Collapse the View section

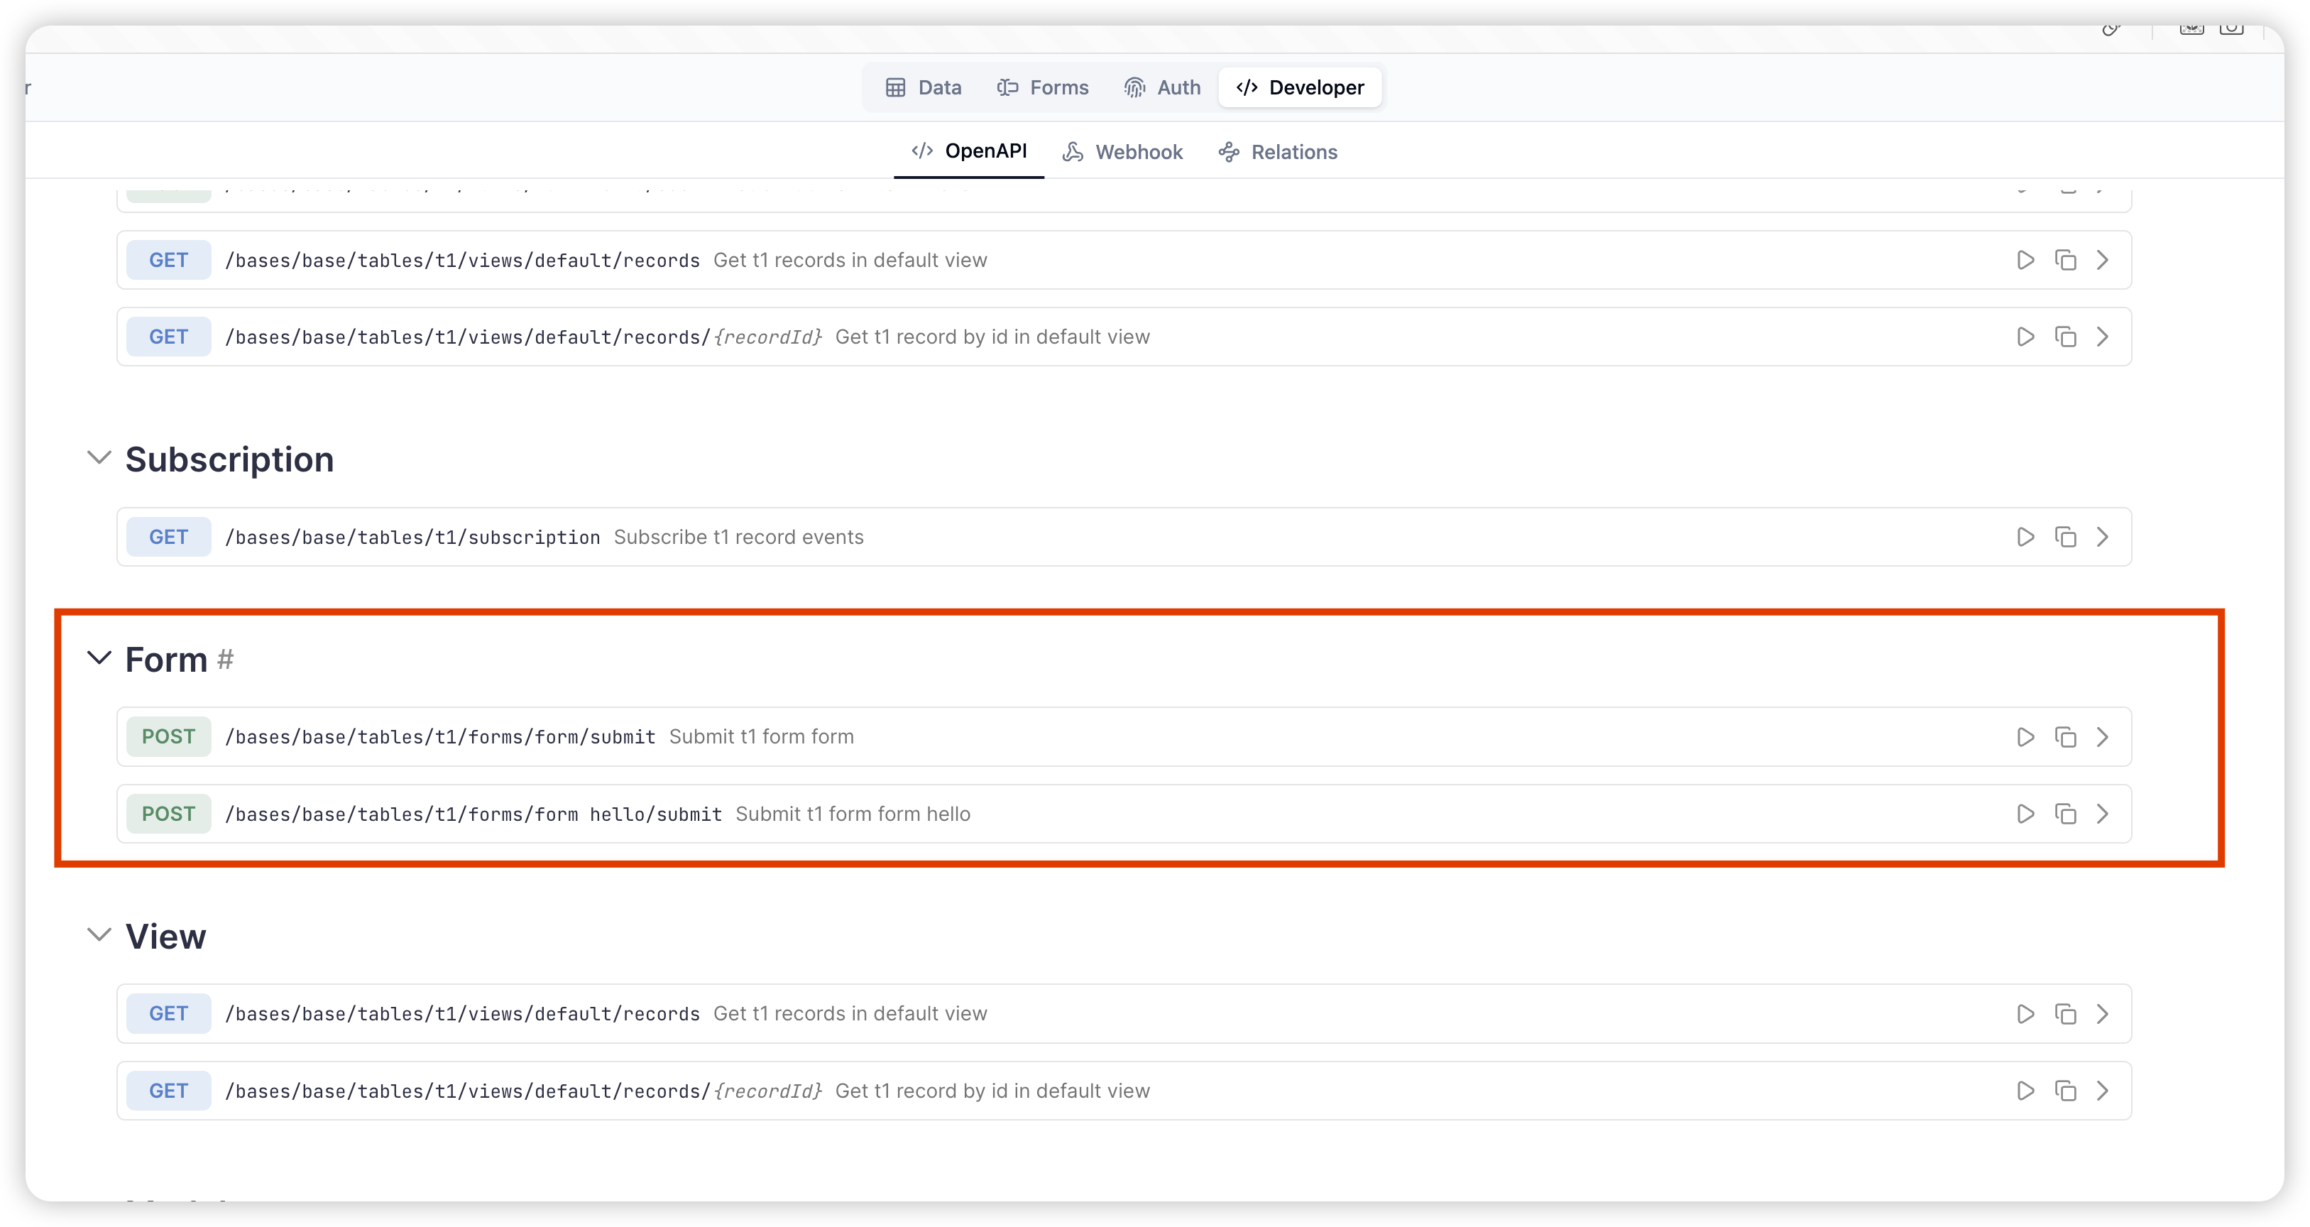pos(98,935)
